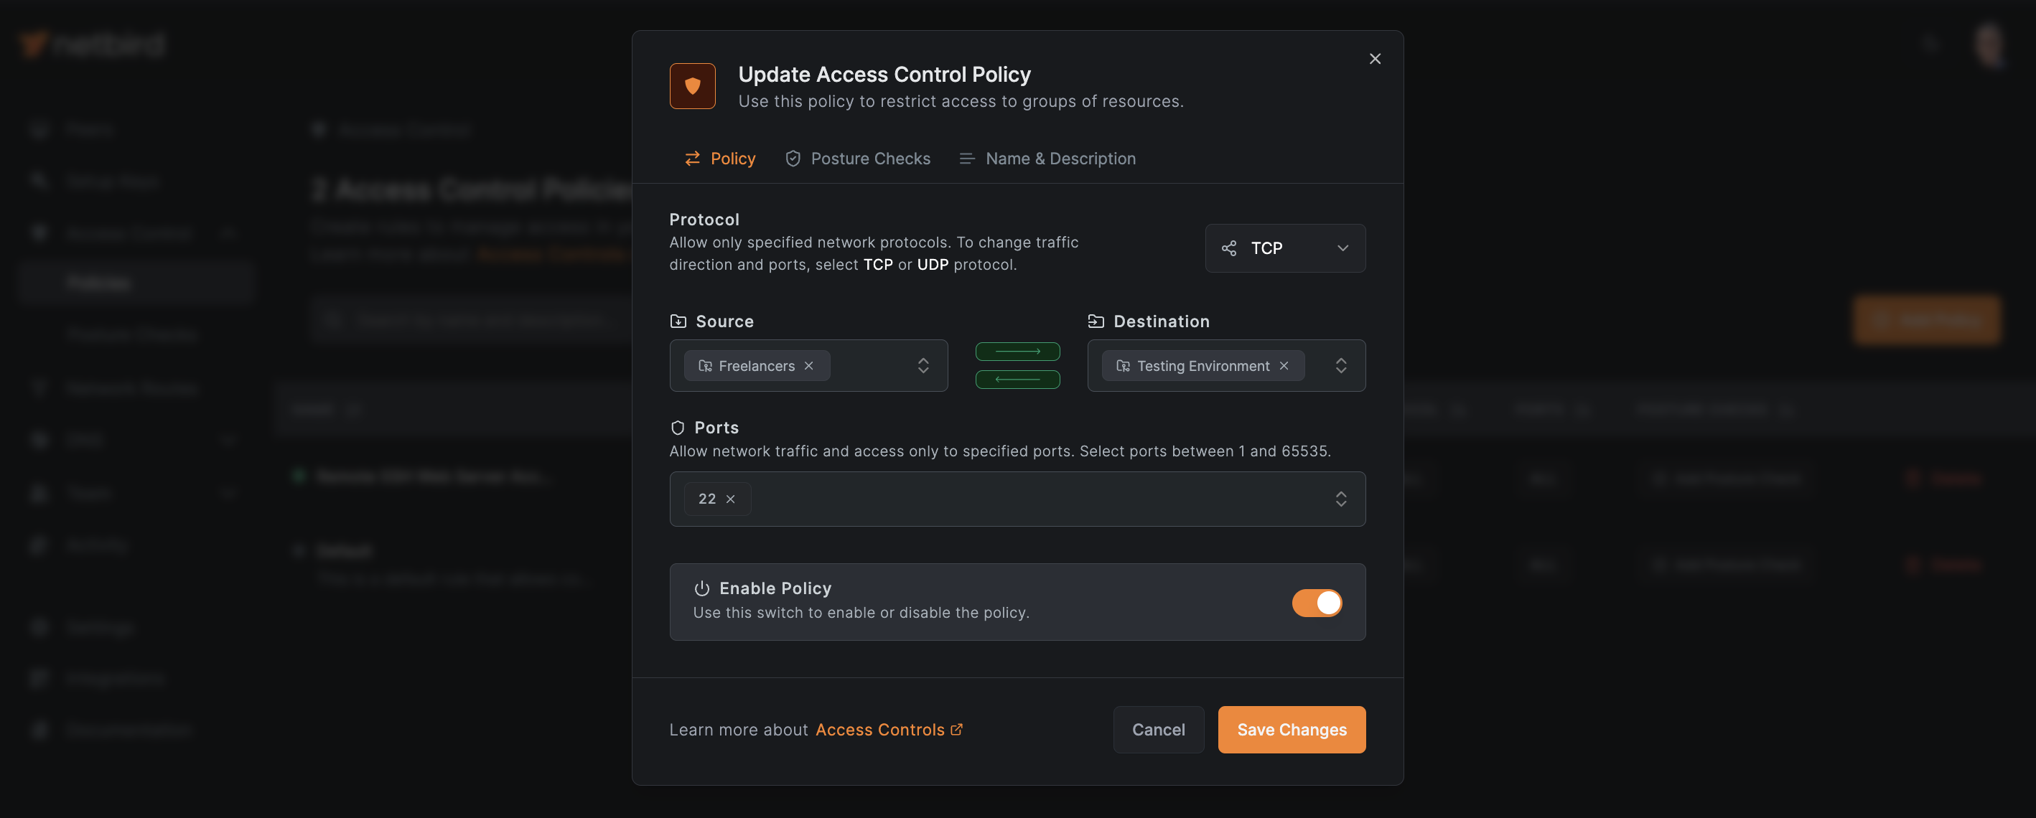The image size is (2036, 818).
Task: Expand the Destination selector using its chevron
Action: [x=1341, y=365]
